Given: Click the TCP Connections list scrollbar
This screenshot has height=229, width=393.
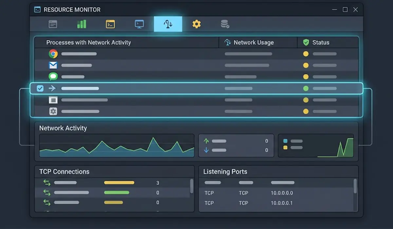Looking at the screenshot, I should coord(192,186).
